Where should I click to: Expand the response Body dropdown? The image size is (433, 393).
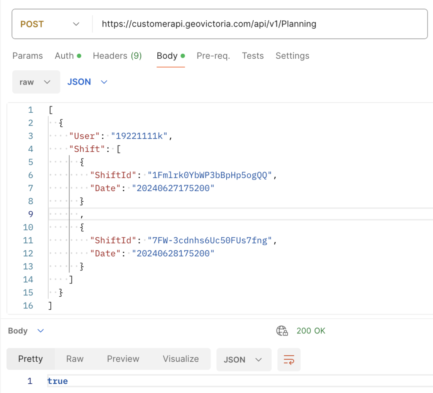pos(26,331)
